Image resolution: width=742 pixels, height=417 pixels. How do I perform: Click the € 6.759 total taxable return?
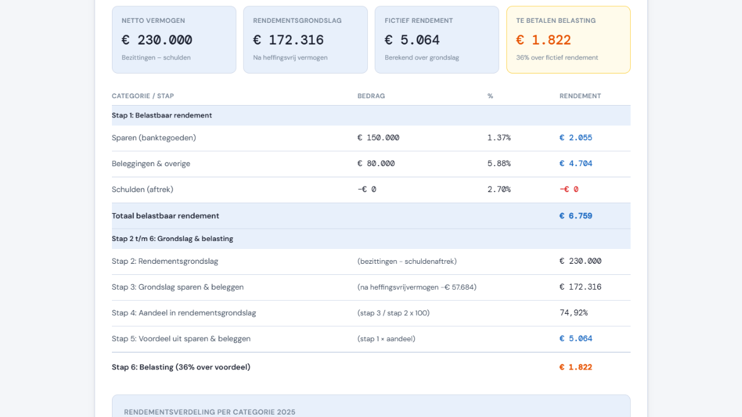(x=576, y=216)
